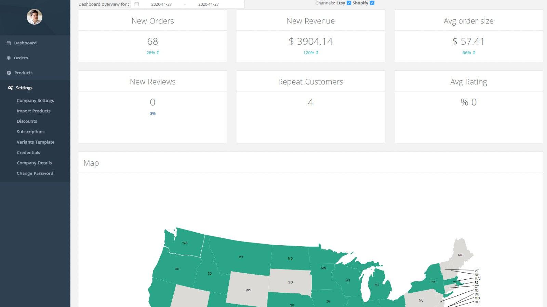Disable the Shopify channel checkbox
Viewport: 547px width, 307px height.
coord(372,3)
